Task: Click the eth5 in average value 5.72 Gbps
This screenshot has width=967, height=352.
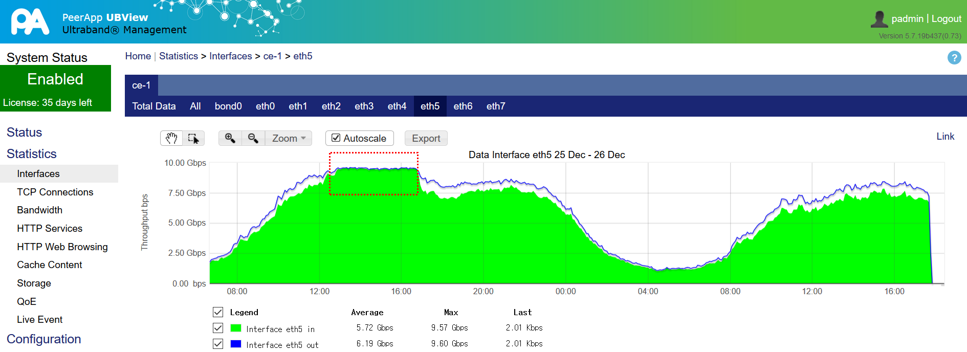Action: (x=375, y=327)
